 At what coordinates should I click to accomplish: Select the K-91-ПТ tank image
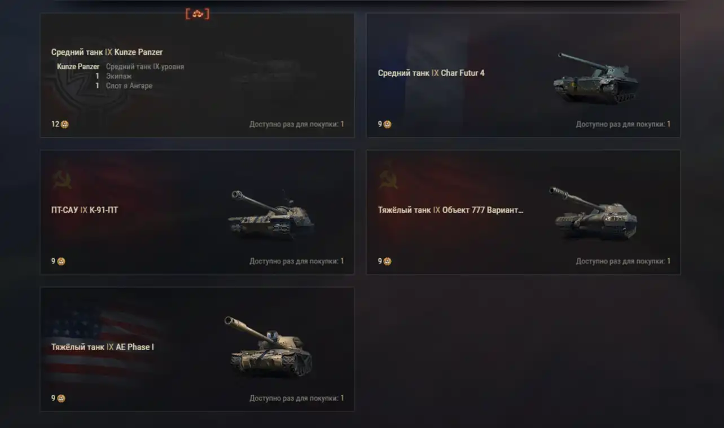coord(270,214)
